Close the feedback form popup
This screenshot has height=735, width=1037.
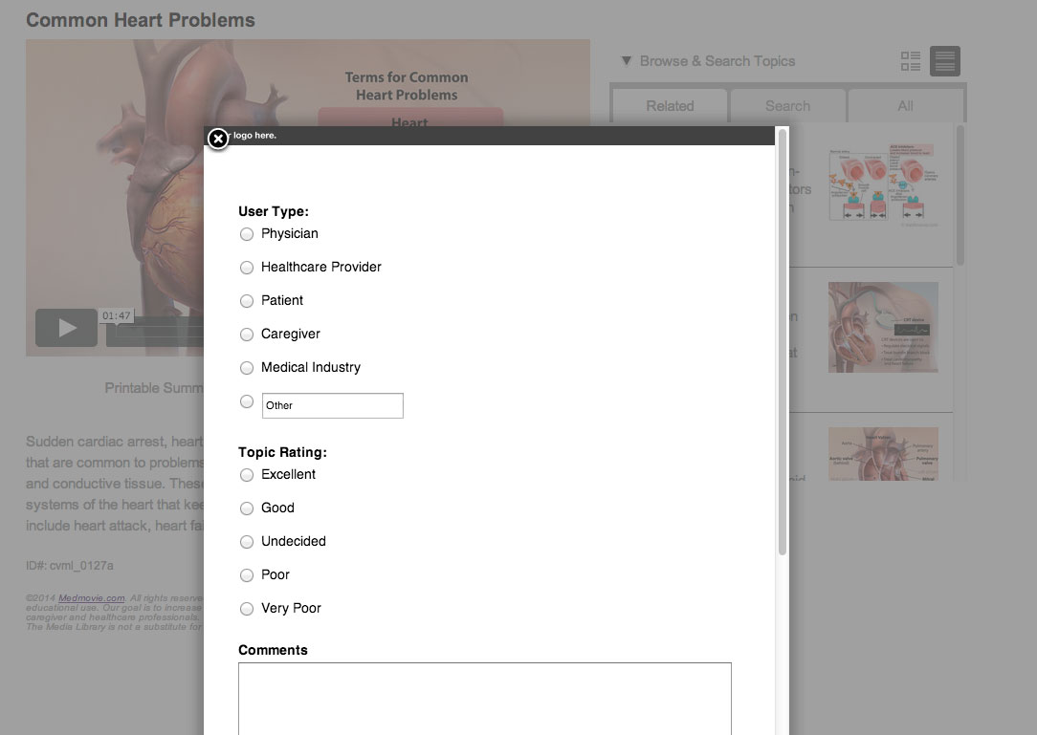point(217,139)
